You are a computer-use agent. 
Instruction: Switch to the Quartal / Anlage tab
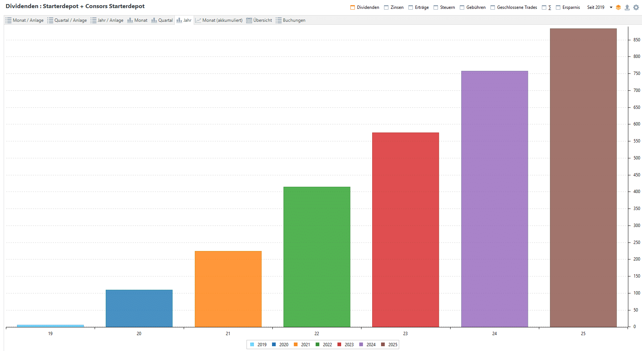tap(67, 20)
